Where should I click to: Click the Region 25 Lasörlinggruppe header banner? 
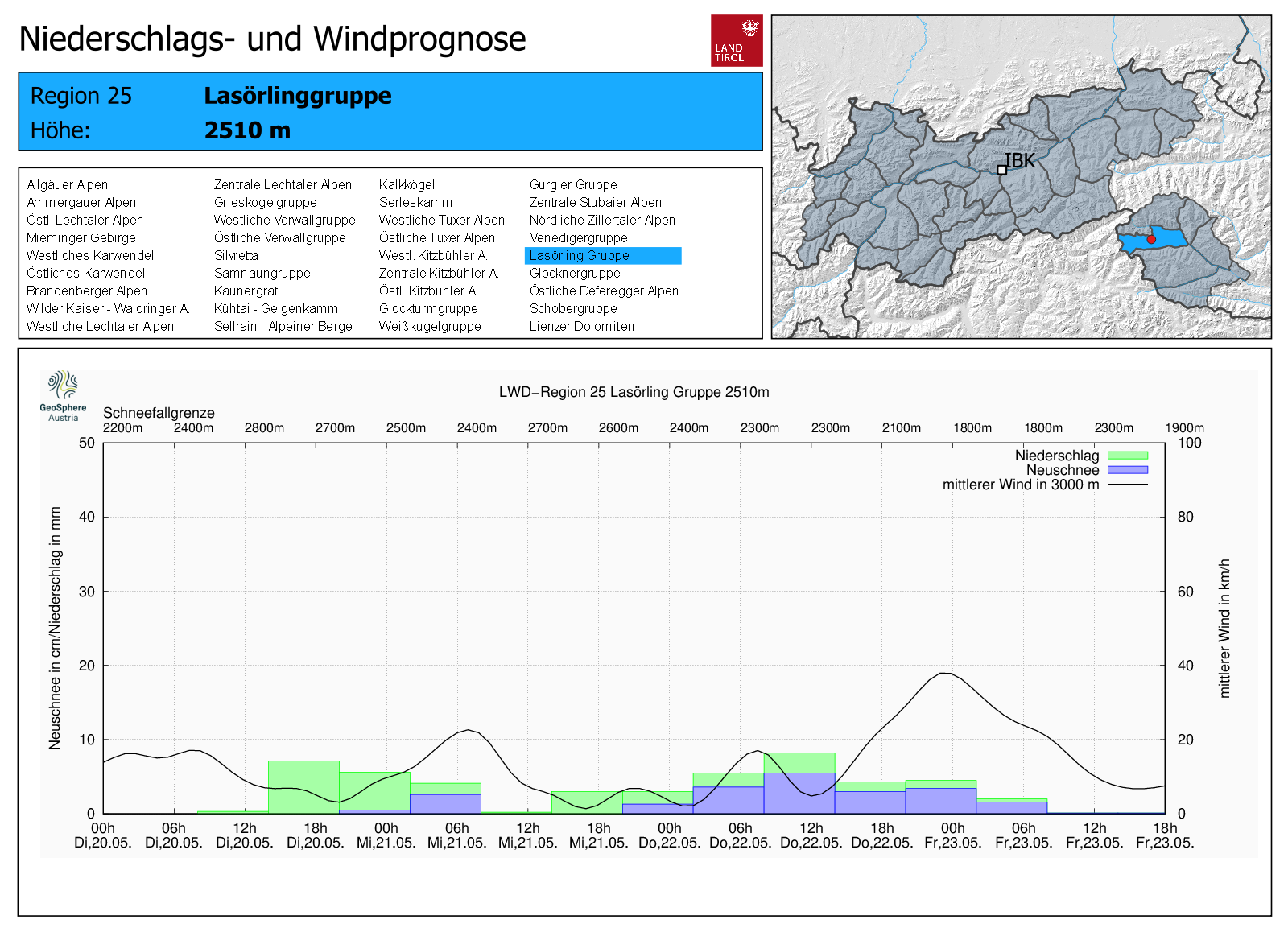[390, 112]
